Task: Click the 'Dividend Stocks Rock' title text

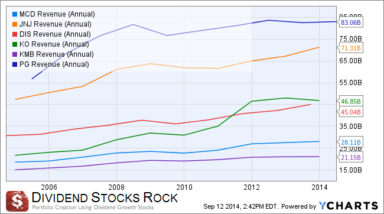Action: point(105,197)
